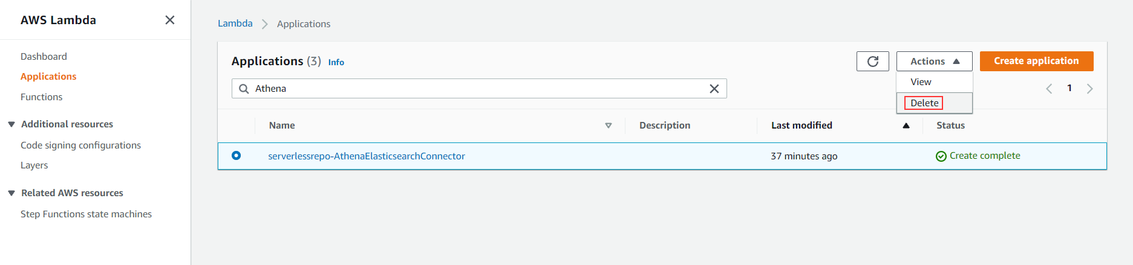Screen dimensions: 1133x265
Task: Choose View from the Actions menu
Action: 921,82
